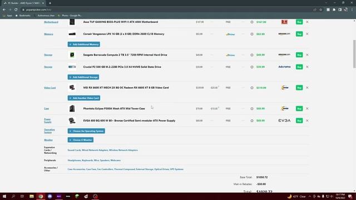Click the B&H merchant logo for motherboard

pos(284,22)
